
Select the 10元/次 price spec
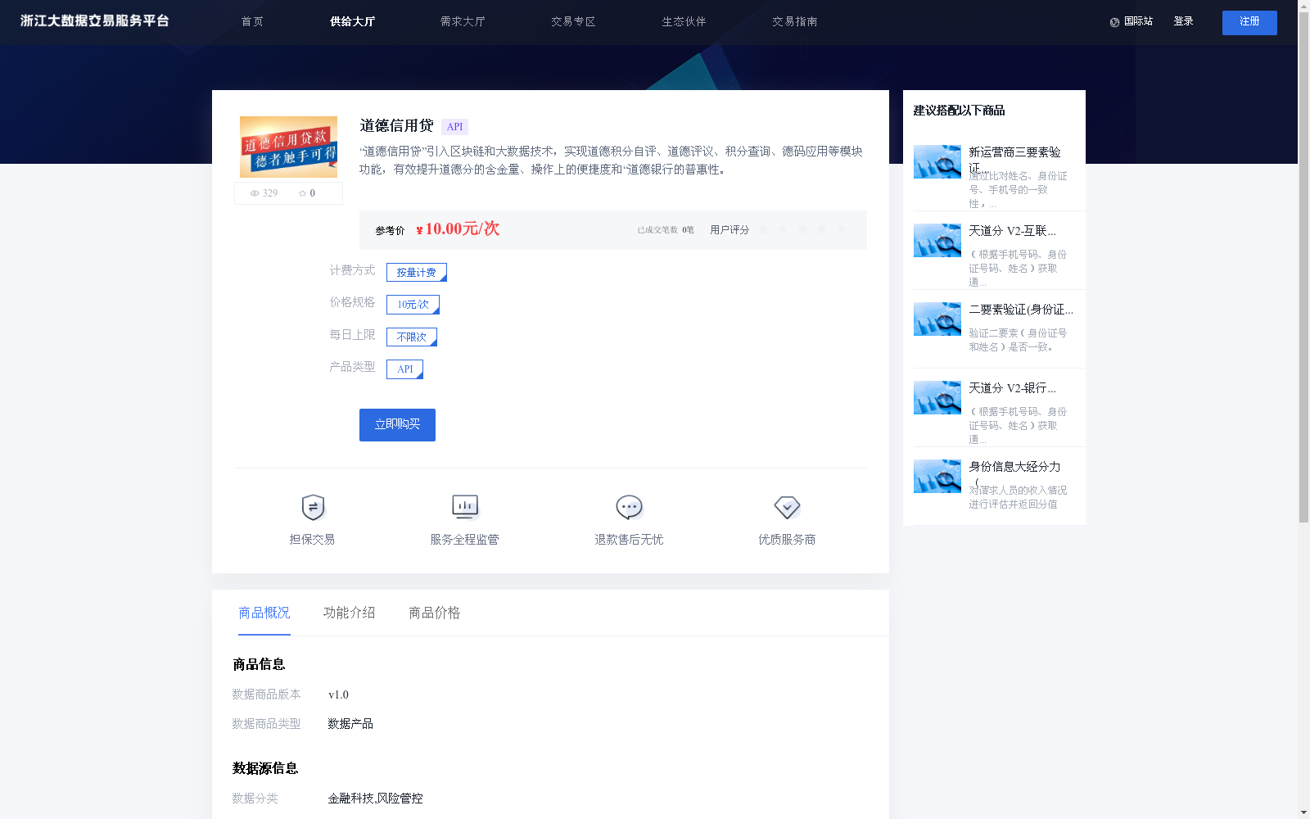click(413, 305)
